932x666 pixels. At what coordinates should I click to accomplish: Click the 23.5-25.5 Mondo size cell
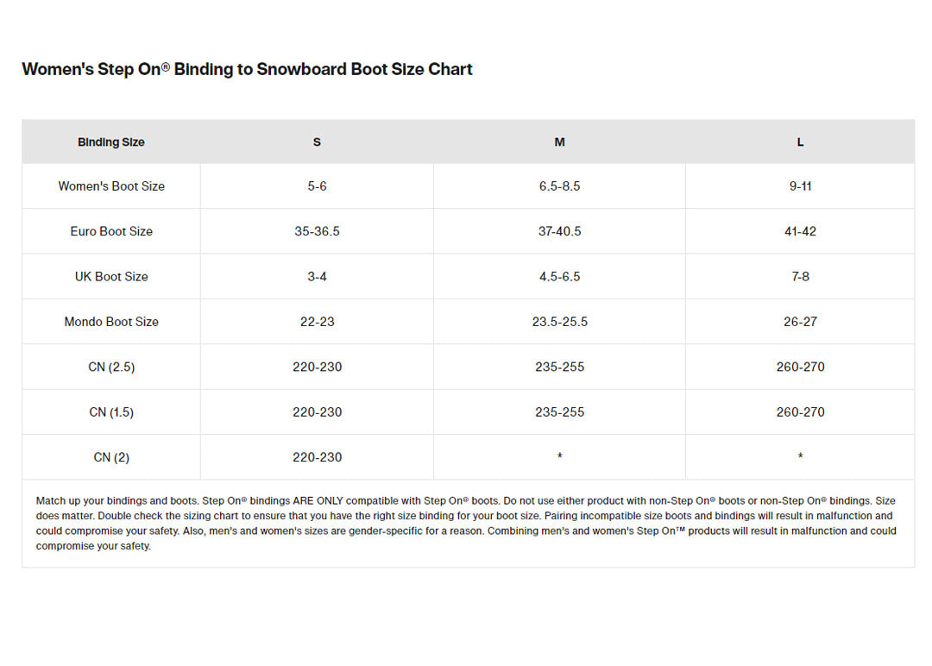coord(559,322)
